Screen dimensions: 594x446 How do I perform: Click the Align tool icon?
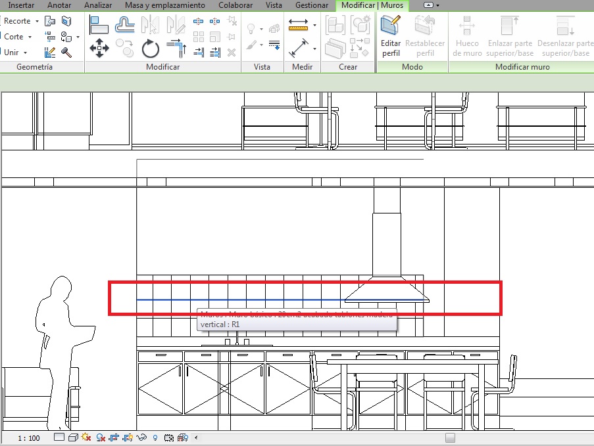[x=99, y=25]
